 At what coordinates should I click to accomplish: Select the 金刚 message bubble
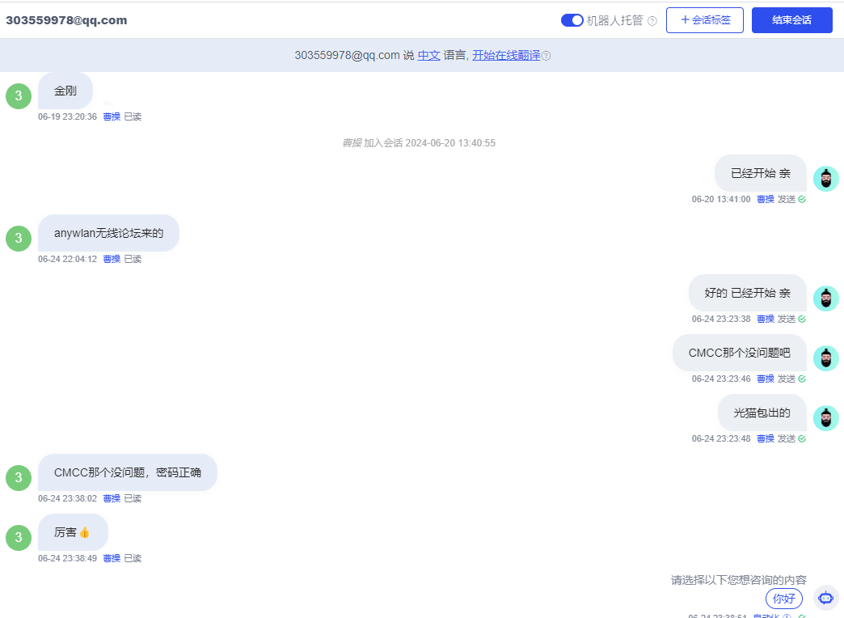click(x=65, y=91)
